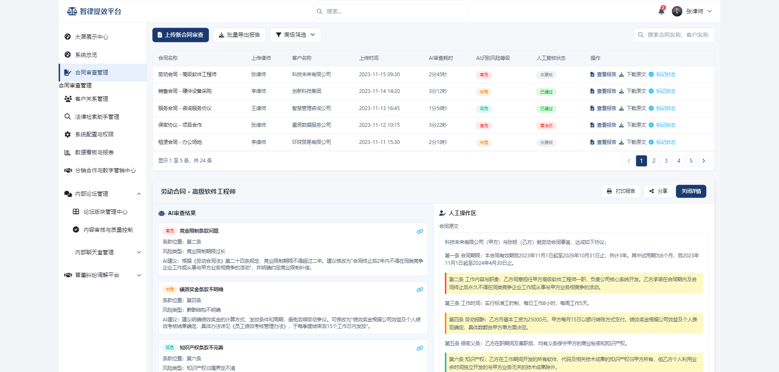Screen dimensions: 779x372
Task: Open 大屏展示中心 in sidebar
Action: (103, 37)
